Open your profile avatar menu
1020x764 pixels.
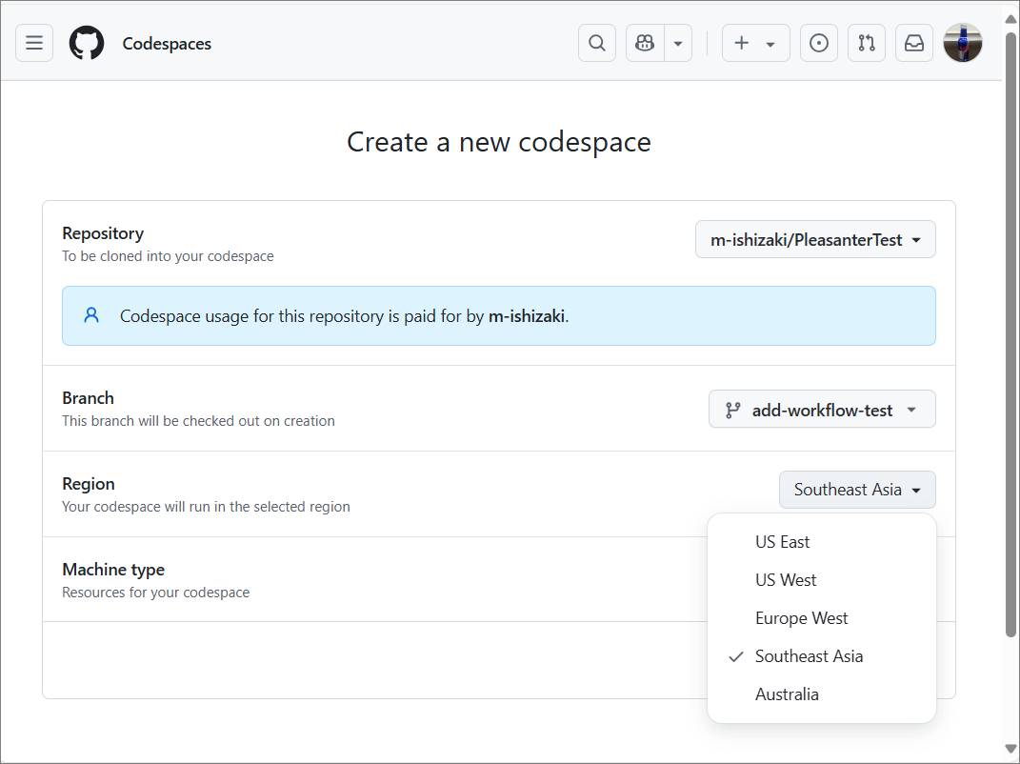click(962, 43)
